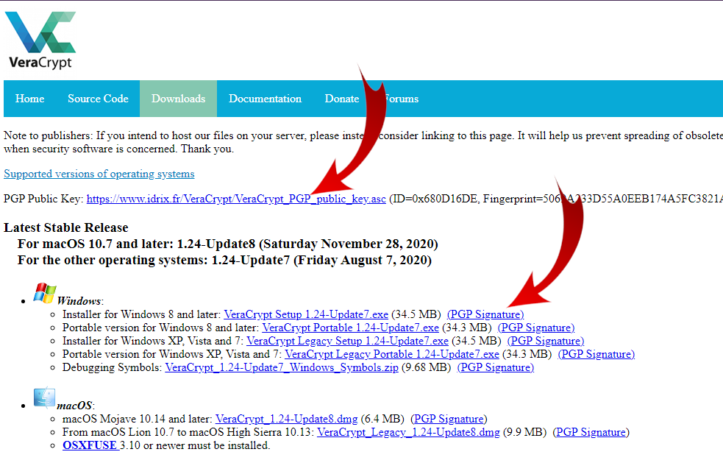Image resolution: width=723 pixels, height=463 pixels.
Task: Click the '(9.9 MB)' size text
Action: point(524,433)
